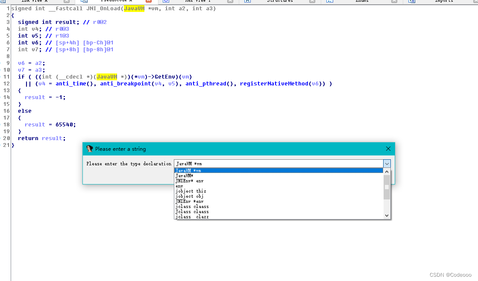Click the type declaration input field
Screen dimensions: 478x281
278,164
